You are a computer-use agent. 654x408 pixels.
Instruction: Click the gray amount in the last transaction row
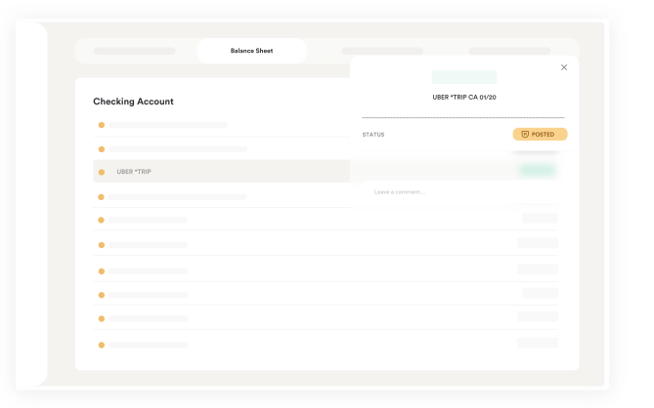coord(538,344)
